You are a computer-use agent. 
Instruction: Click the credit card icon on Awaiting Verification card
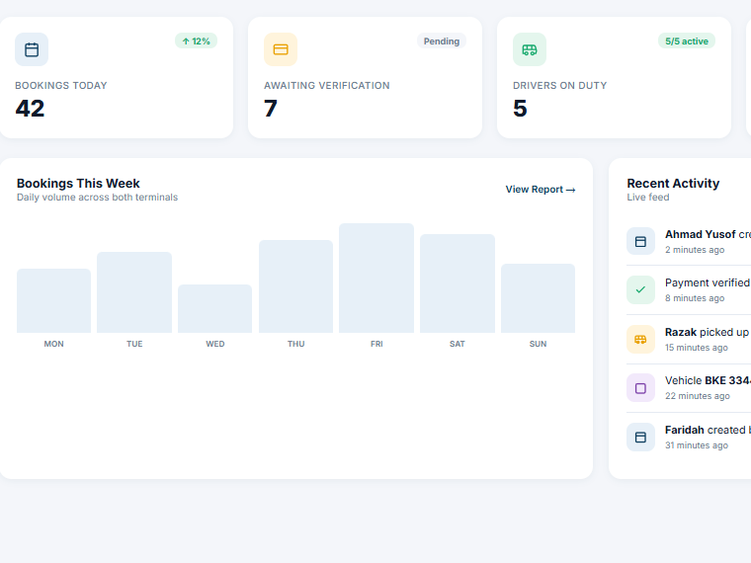[x=281, y=49]
